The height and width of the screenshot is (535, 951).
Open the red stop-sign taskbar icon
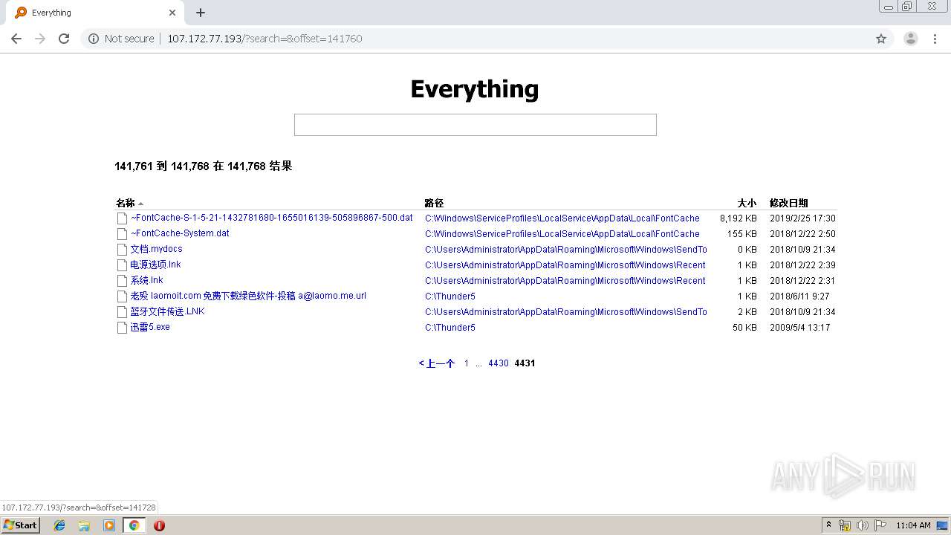click(159, 525)
